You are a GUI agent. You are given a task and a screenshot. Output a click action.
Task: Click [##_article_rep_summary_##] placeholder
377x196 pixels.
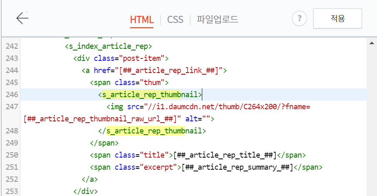pos(238,167)
